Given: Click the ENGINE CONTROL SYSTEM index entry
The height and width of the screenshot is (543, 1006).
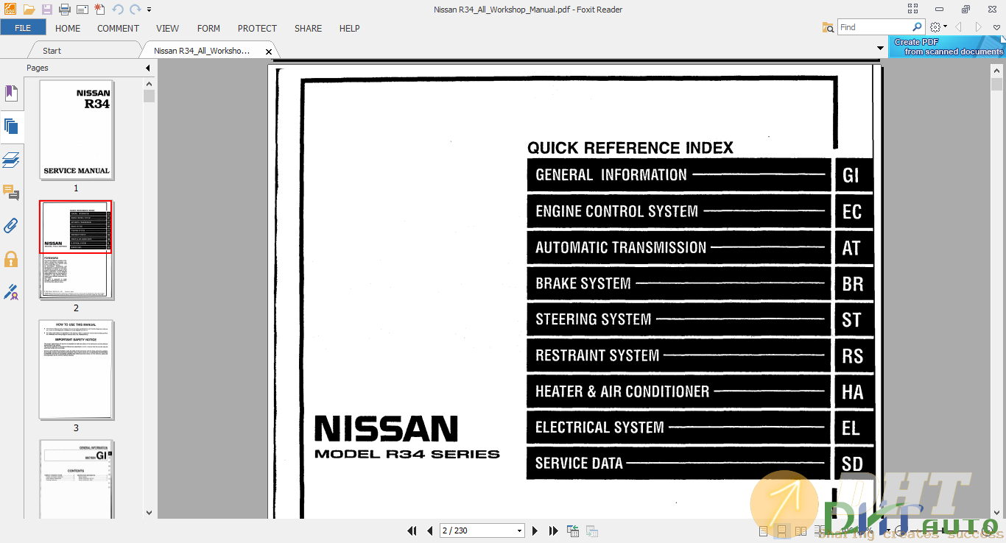Looking at the screenshot, I should pos(679,211).
